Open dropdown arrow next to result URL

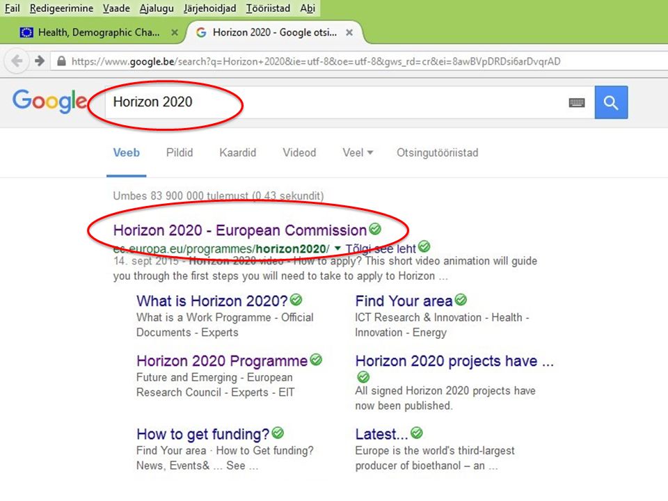click(337, 248)
